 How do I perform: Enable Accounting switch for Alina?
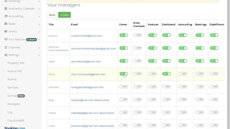[x=183, y=74]
